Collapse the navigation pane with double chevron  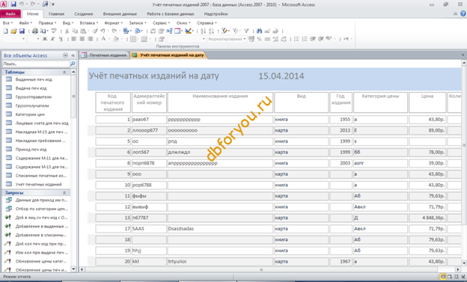coord(73,55)
